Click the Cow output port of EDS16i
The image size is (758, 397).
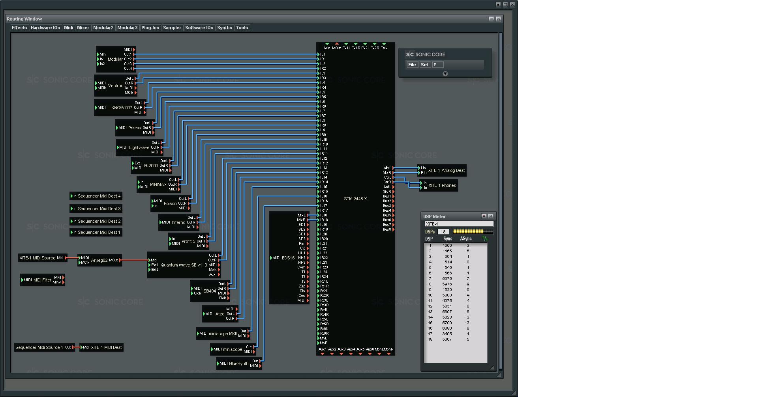[x=308, y=296]
